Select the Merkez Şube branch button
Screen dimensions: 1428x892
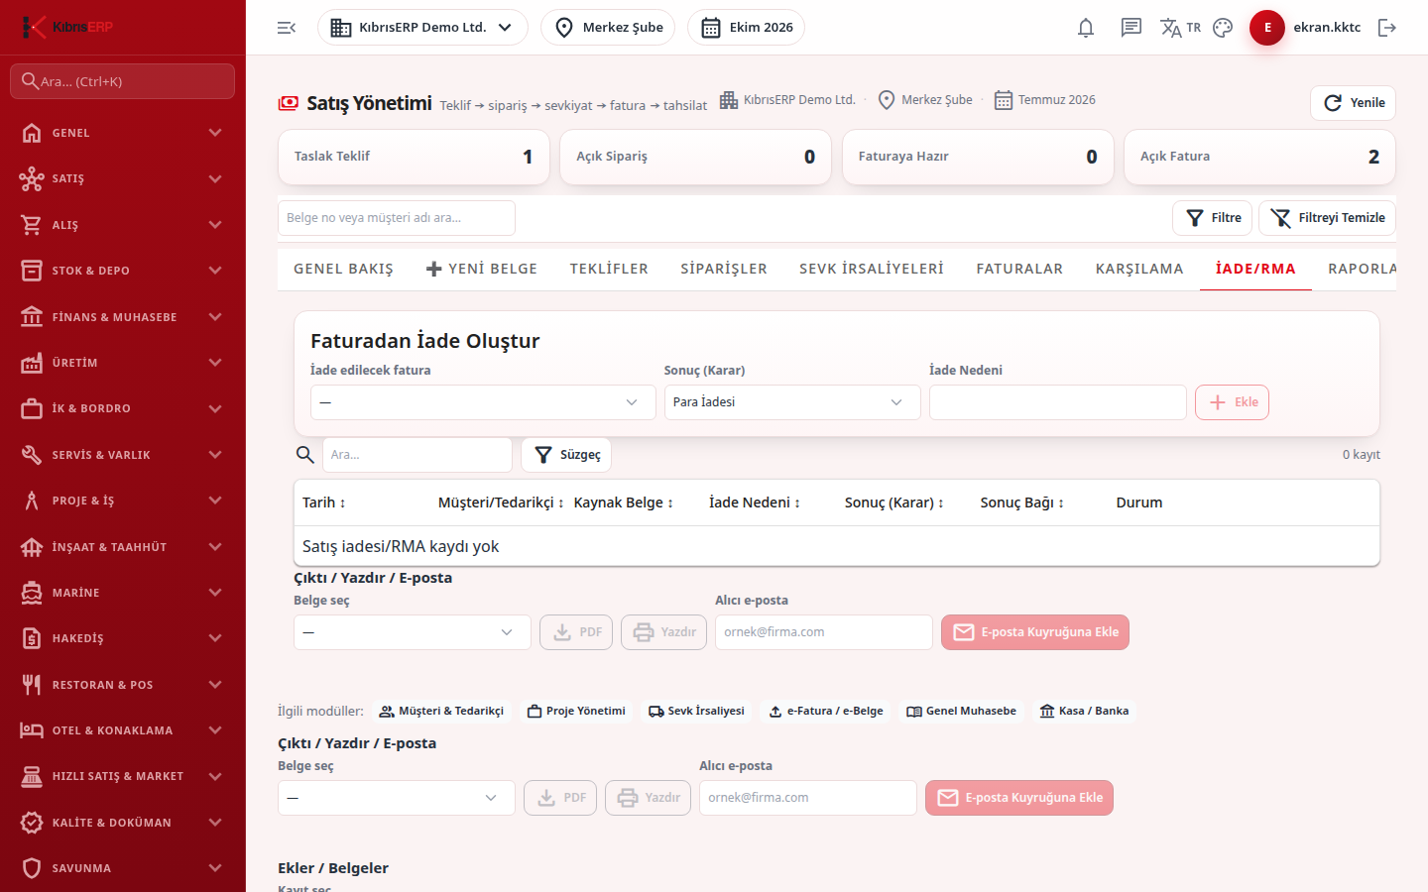[x=608, y=28]
